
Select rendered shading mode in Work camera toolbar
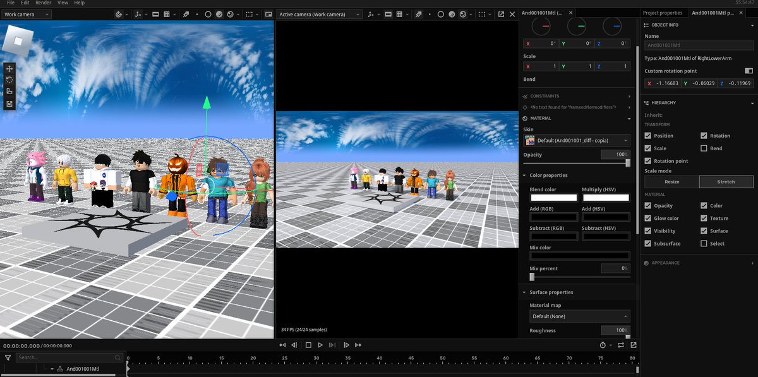230,14
